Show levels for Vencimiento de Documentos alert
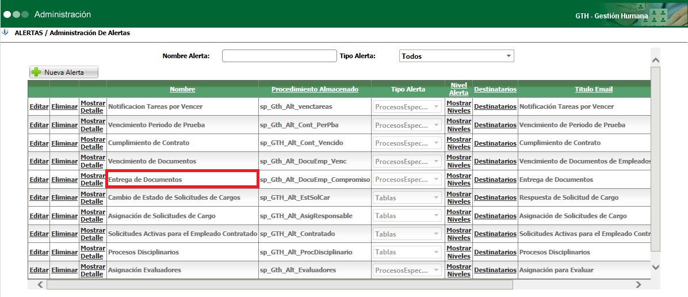The height and width of the screenshot is (297, 688). pyautogui.click(x=458, y=161)
